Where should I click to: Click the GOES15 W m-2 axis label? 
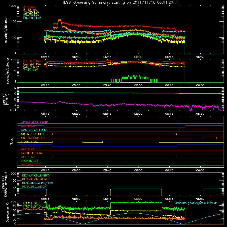tap(6, 99)
